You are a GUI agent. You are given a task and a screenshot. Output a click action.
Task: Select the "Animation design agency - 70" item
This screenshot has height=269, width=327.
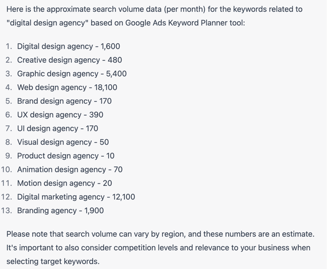point(70,170)
